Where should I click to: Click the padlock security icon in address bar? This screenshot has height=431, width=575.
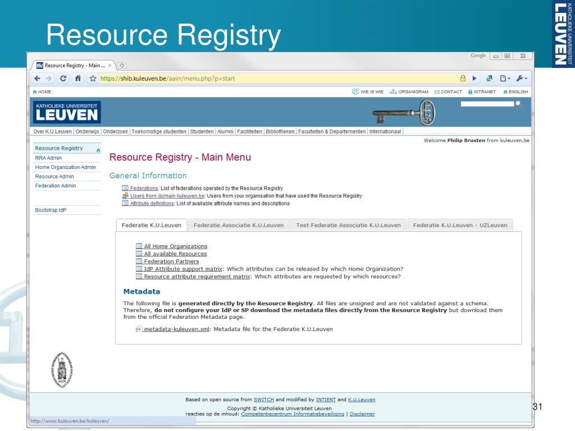(x=463, y=79)
